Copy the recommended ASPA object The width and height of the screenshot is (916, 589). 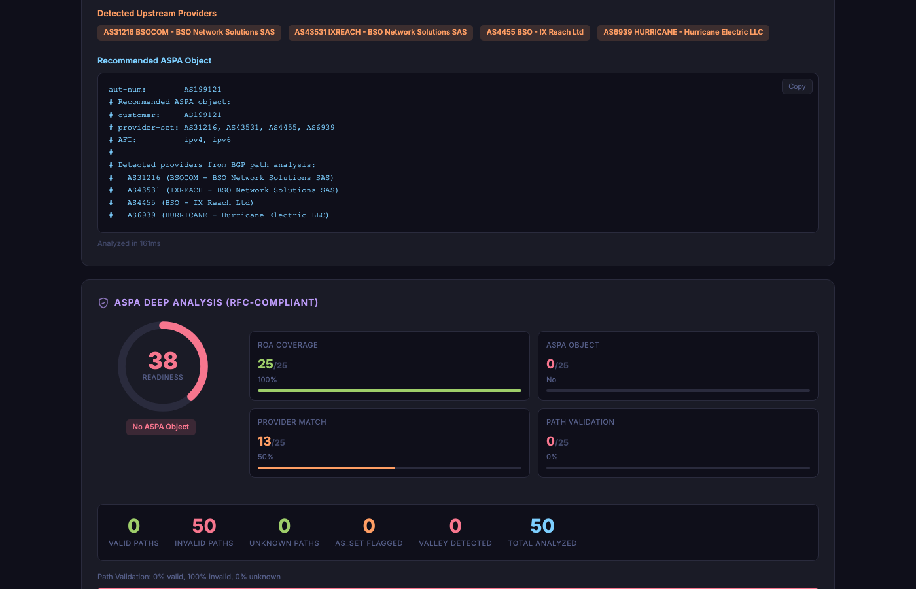(797, 86)
